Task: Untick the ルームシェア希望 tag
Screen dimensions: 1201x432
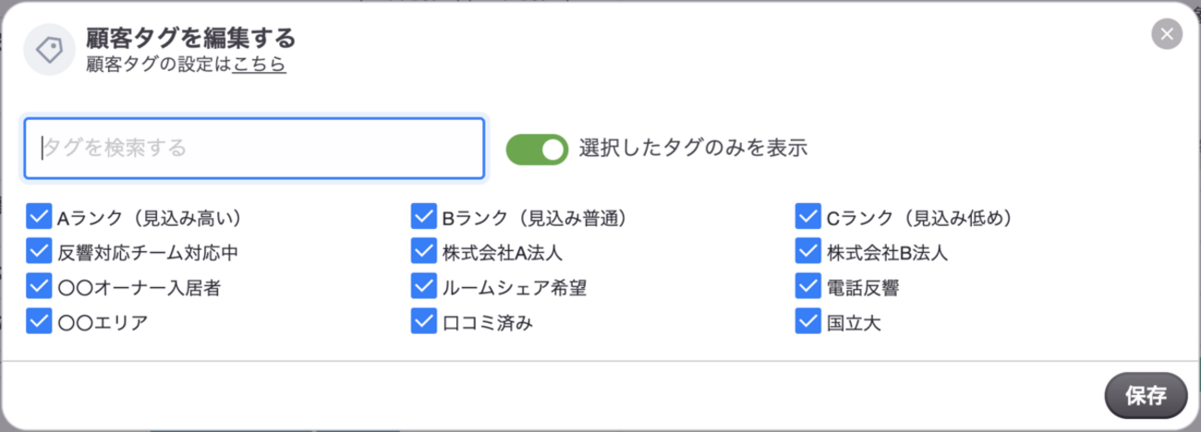Action: pos(423,286)
